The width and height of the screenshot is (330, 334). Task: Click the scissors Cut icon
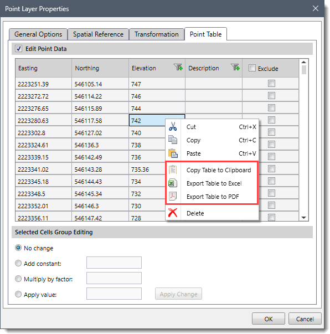(173, 126)
